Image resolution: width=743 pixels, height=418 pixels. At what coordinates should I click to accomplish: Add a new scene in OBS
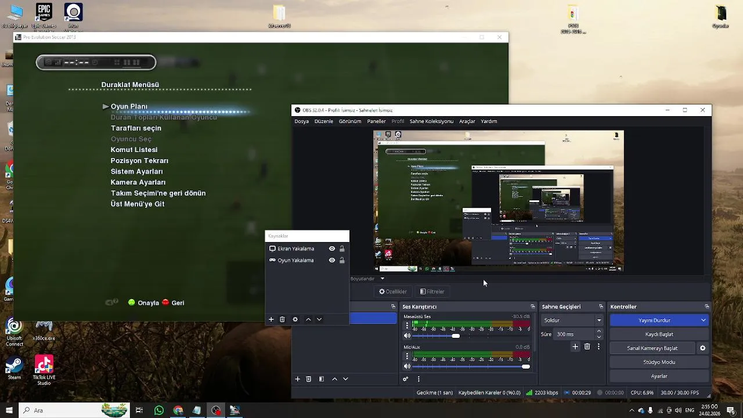pos(297,379)
